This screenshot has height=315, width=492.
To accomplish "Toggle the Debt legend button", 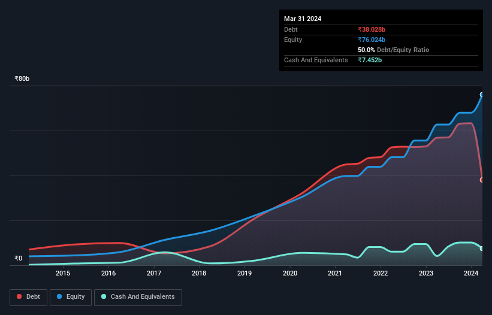I will pos(29,297).
